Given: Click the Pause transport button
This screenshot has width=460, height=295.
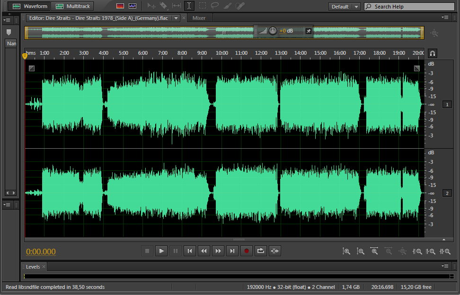Looking at the screenshot, I should 176,251.
